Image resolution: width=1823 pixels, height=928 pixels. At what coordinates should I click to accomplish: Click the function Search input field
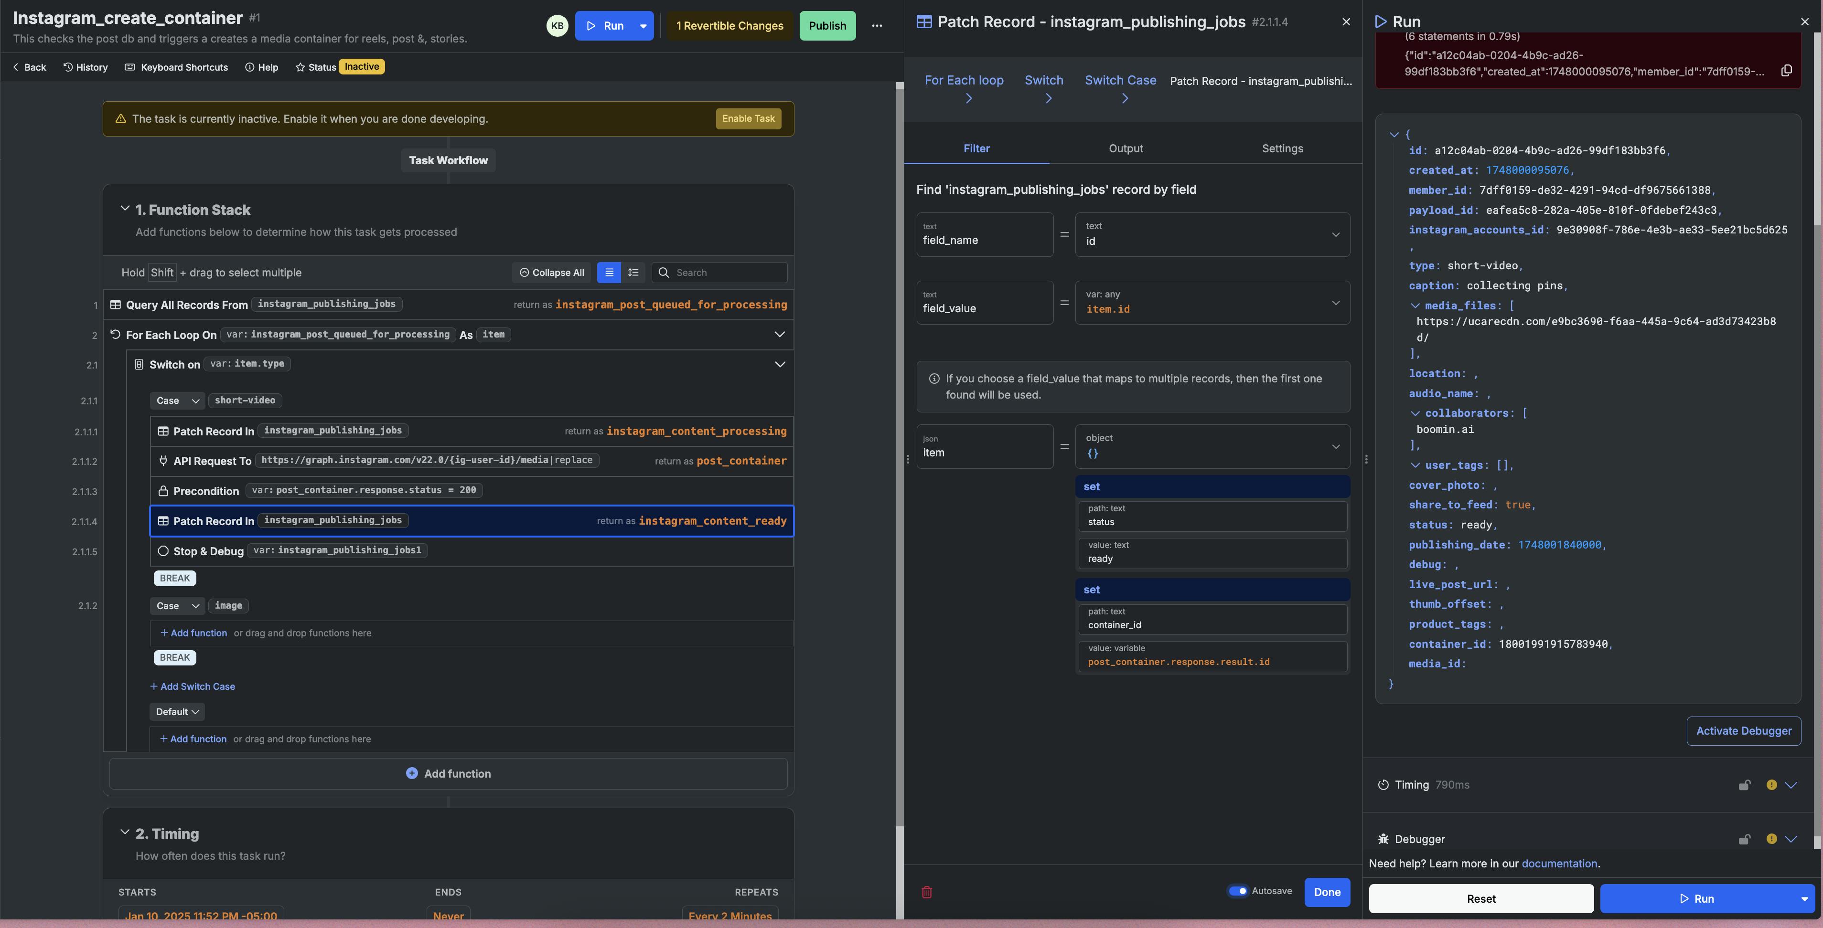720,272
